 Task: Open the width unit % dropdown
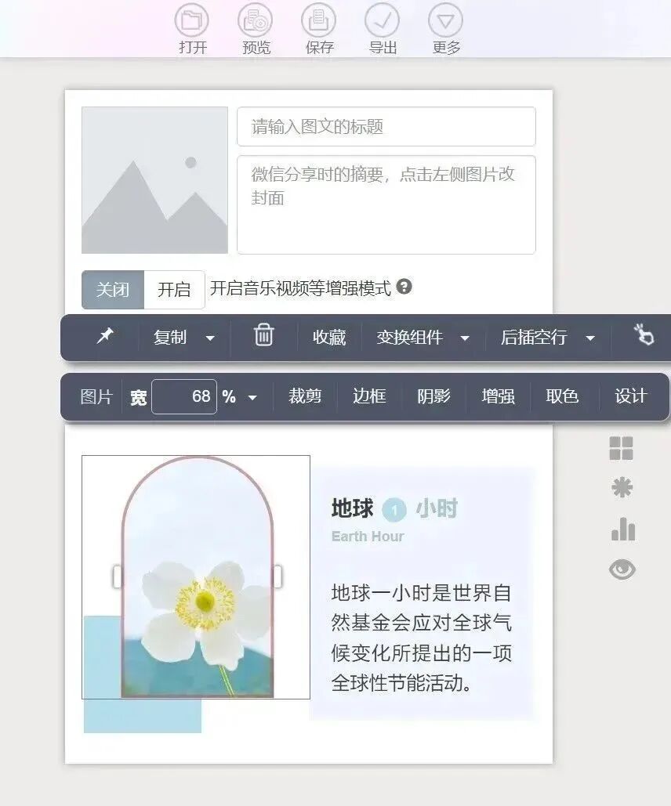point(252,397)
